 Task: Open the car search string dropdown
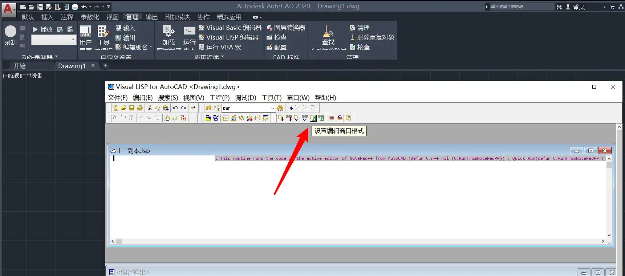(273, 108)
